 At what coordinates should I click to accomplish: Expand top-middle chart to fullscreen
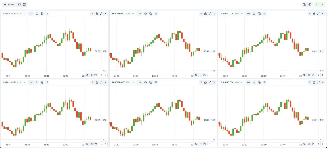210,14
